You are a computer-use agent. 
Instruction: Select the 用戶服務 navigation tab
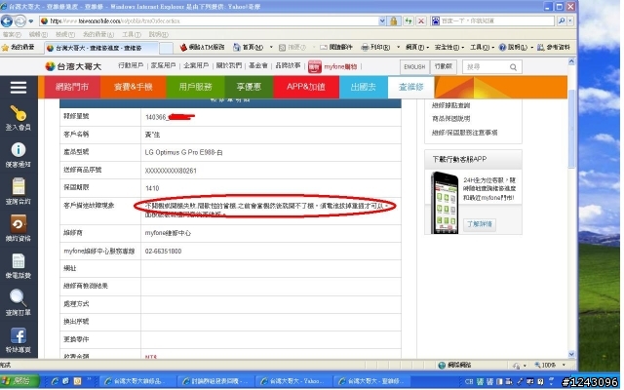point(195,87)
